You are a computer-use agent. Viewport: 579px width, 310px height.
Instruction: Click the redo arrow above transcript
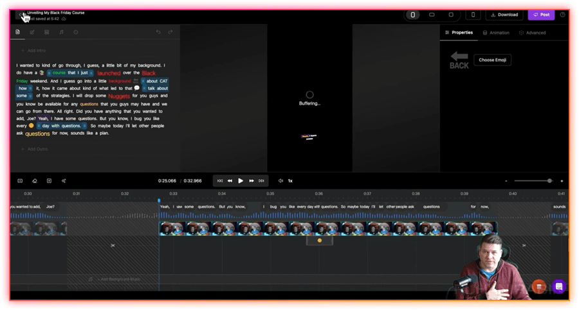click(170, 32)
